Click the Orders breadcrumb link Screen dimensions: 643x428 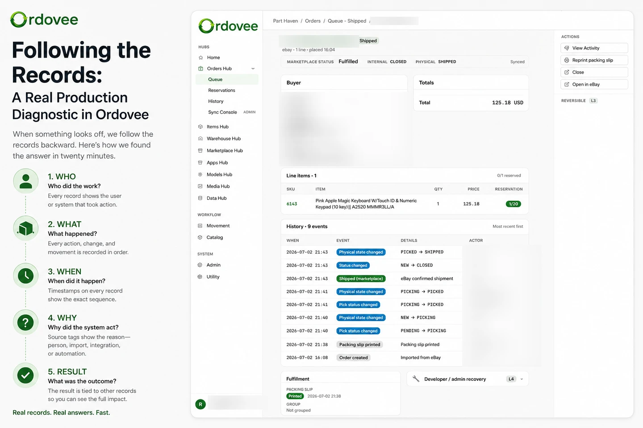click(313, 21)
